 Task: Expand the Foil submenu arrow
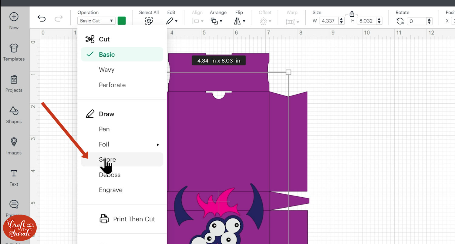(x=158, y=145)
